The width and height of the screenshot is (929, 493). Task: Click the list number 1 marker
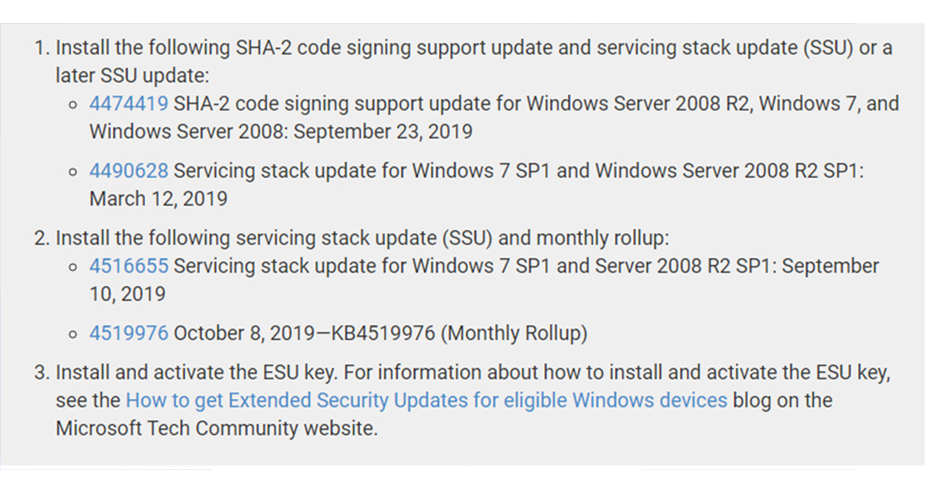pos(41,48)
